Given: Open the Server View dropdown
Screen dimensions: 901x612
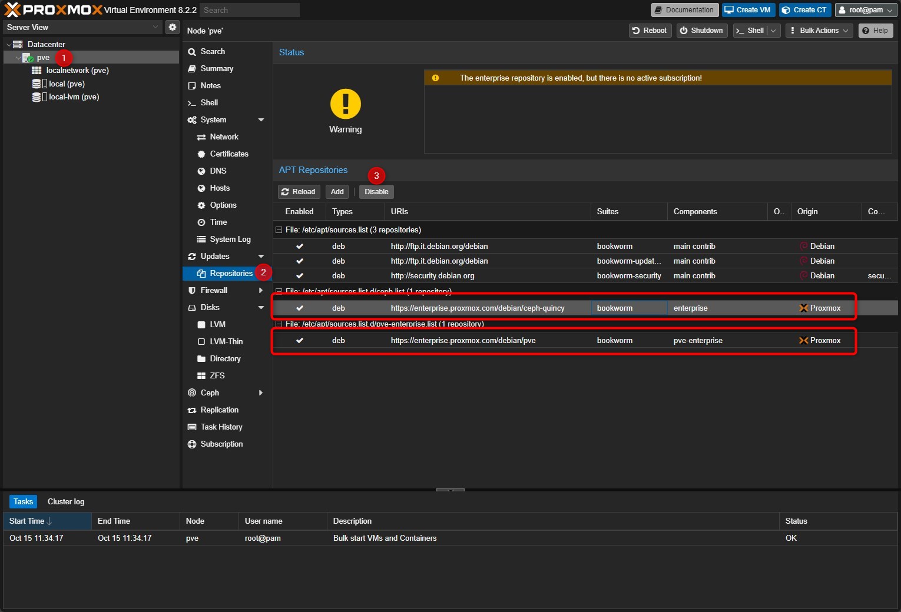Looking at the screenshot, I should [155, 27].
